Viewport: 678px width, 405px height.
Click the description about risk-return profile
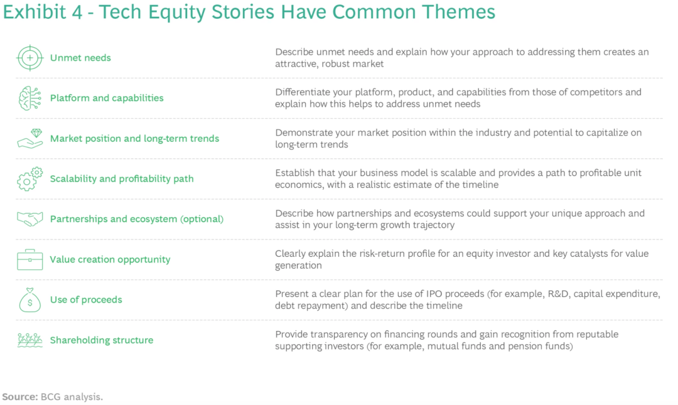coord(462,259)
